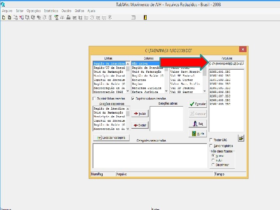Click the yellow exit door toolbar icon
280x210 pixels.
pyautogui.click(x=145, y=17)
